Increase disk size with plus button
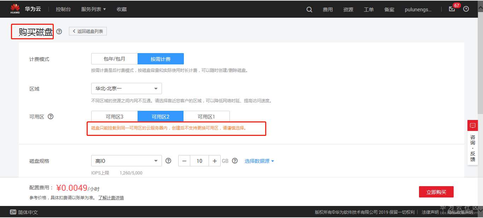This screenshot has width=483, height=218. [215, 161]
